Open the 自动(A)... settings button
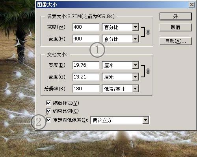The image size is (197, 157). tap(176, 41)
